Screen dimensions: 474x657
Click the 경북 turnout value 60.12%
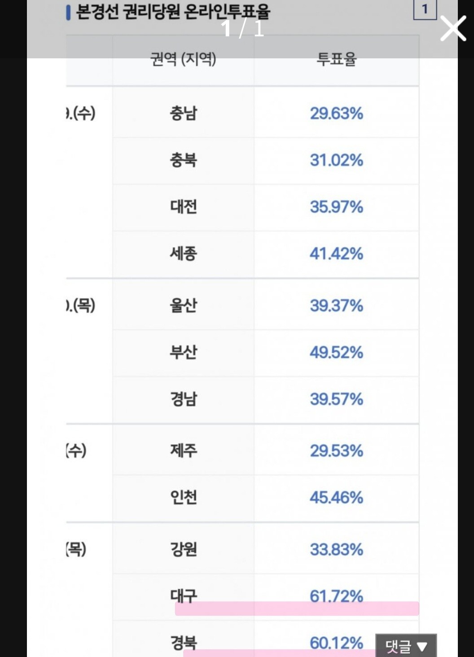[336, 643]
